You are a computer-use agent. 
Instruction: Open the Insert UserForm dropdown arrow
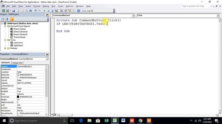[10, 11]
